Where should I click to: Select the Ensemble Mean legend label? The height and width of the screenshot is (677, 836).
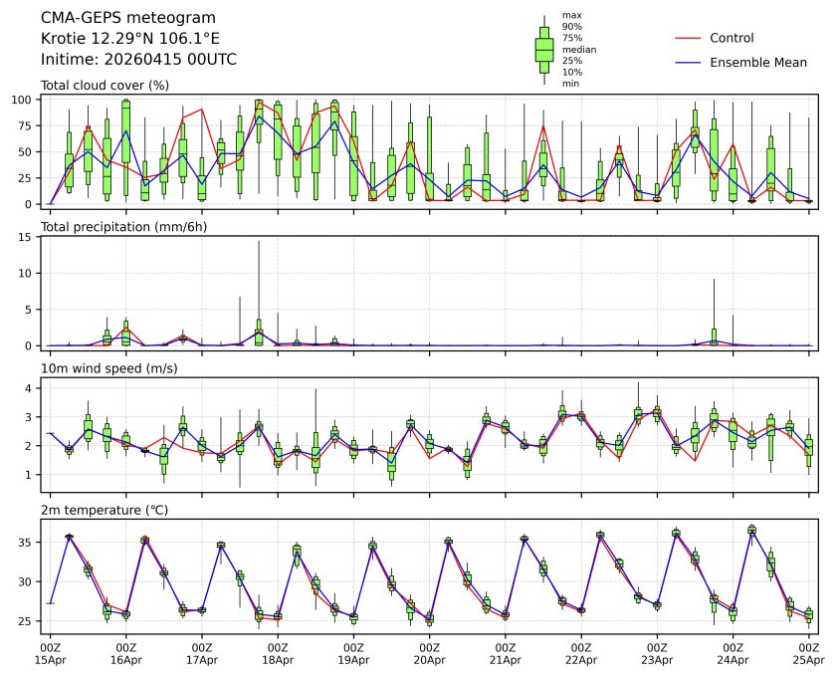point(757,62)
